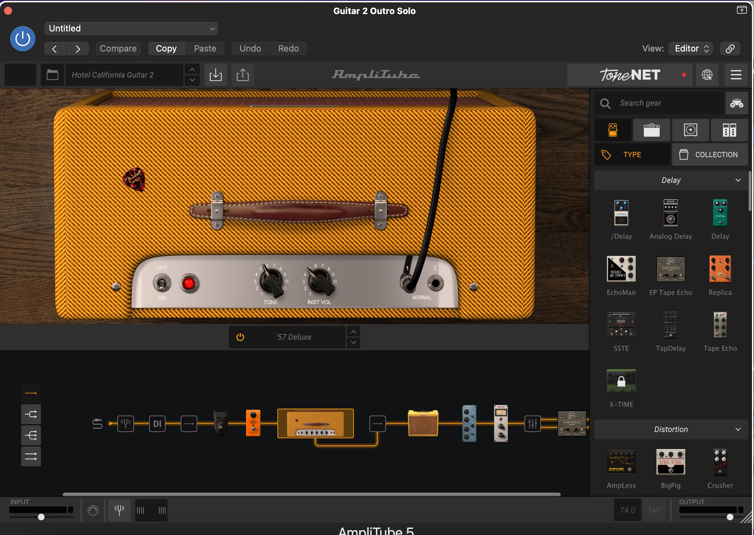Viewport: 754px width, 535px height.
Task: Go to next plugin setting arrow
Action: (78, 49)
